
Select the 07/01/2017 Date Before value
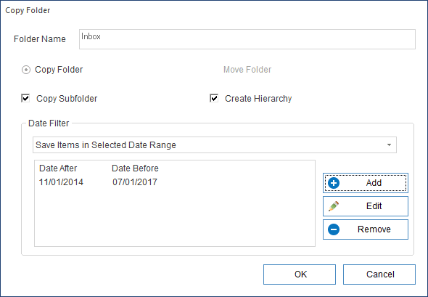(x=135, y=182)
